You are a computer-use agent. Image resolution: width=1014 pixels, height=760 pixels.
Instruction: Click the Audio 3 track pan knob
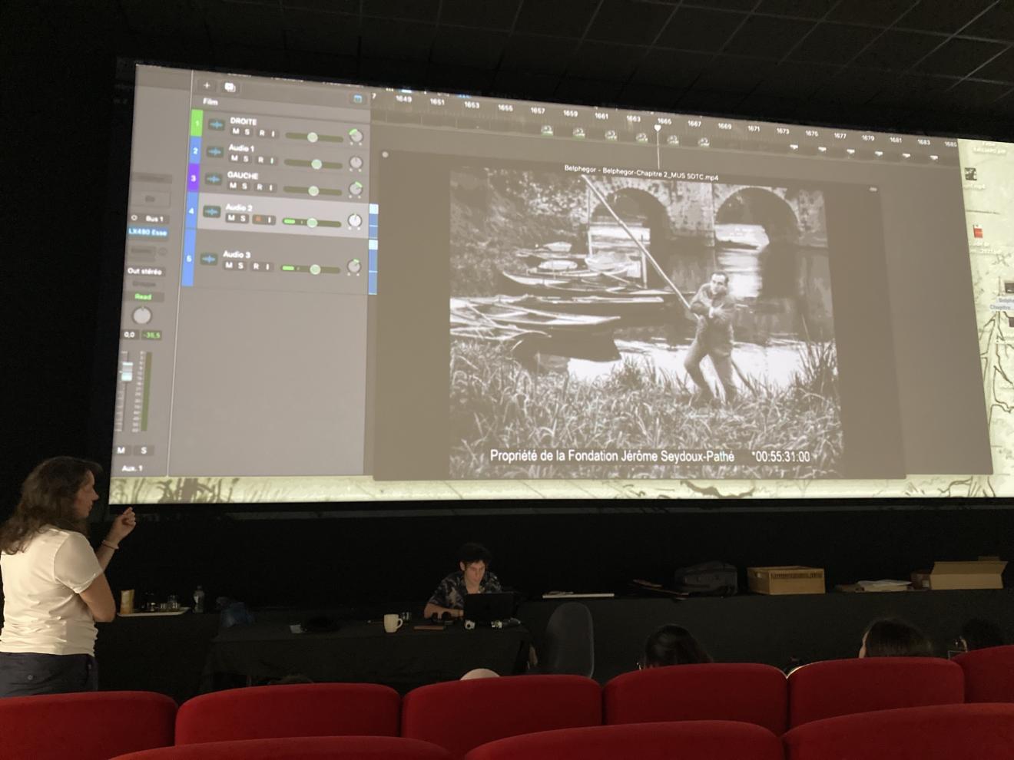coord(353,267)
